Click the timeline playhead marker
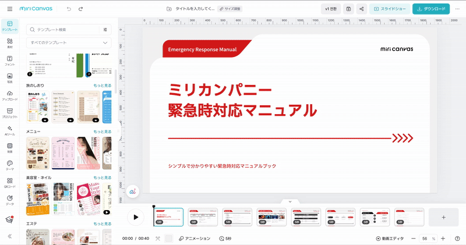 (x=154, y=207)
